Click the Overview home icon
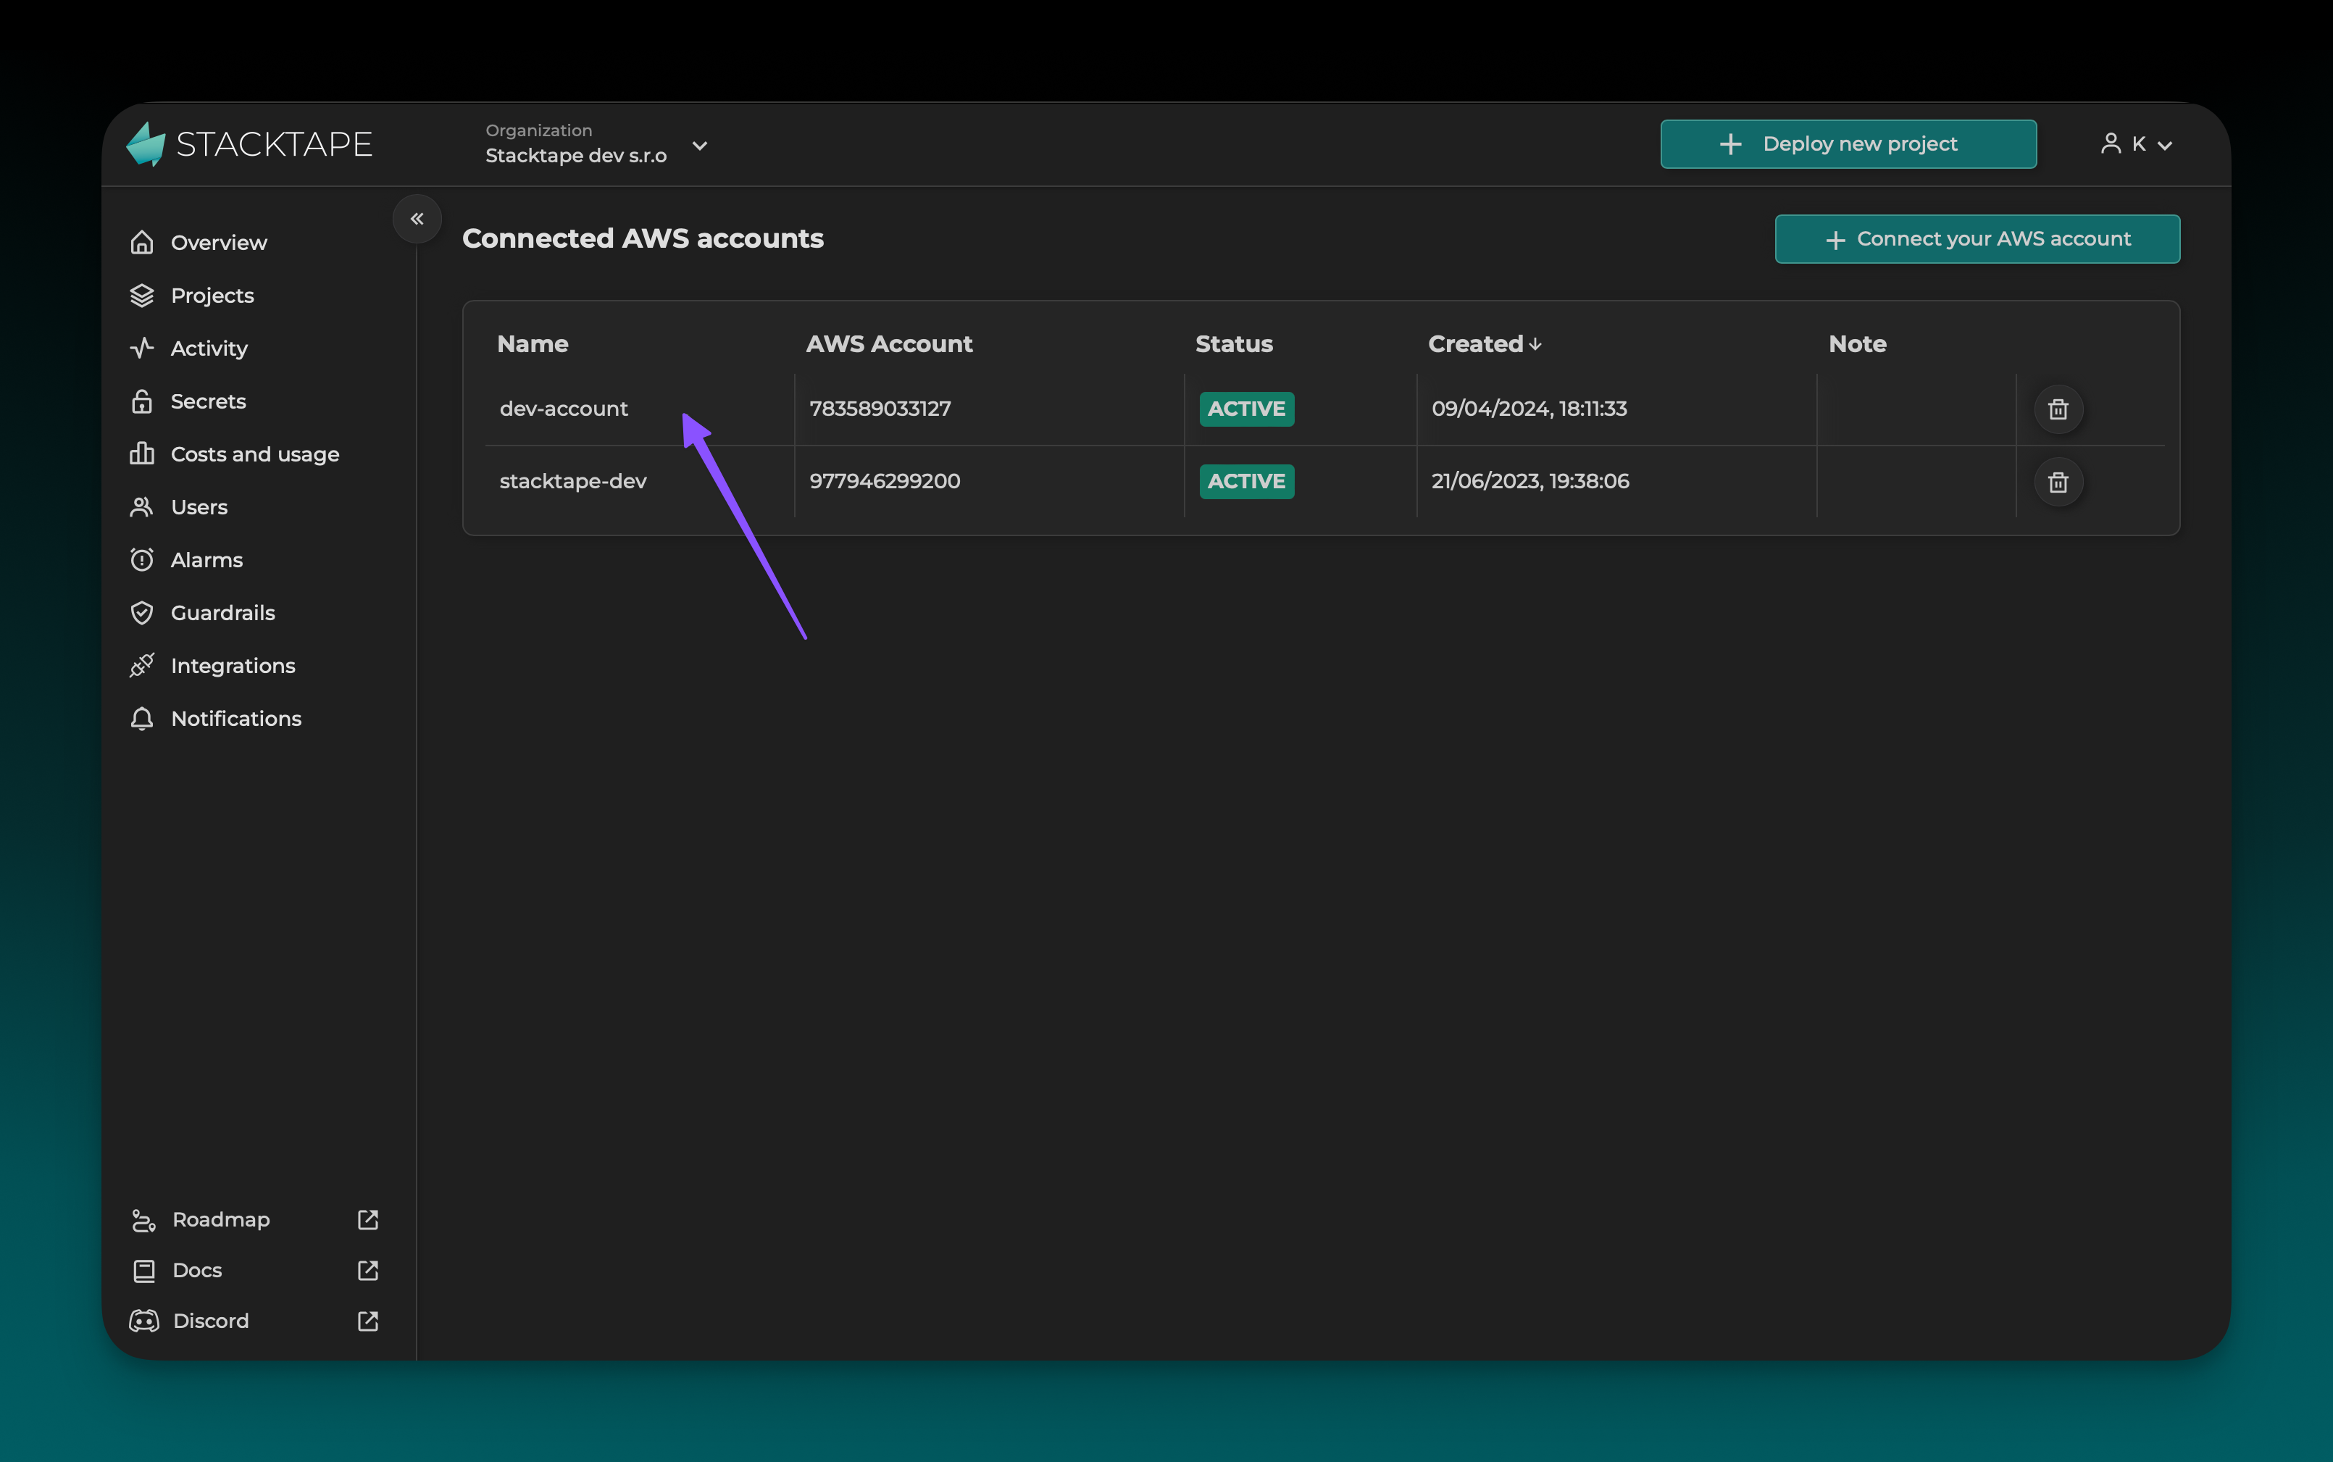The image size is (2333, 1462). coord(142,242)
